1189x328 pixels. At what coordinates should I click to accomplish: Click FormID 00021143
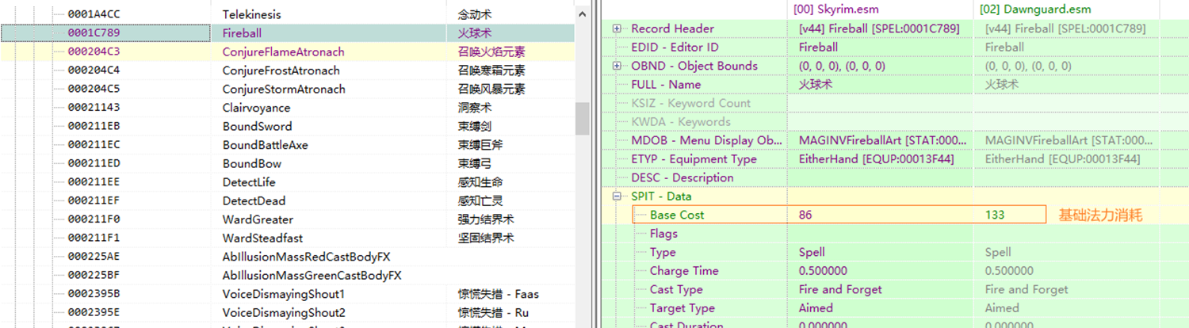tap(94, 108)
